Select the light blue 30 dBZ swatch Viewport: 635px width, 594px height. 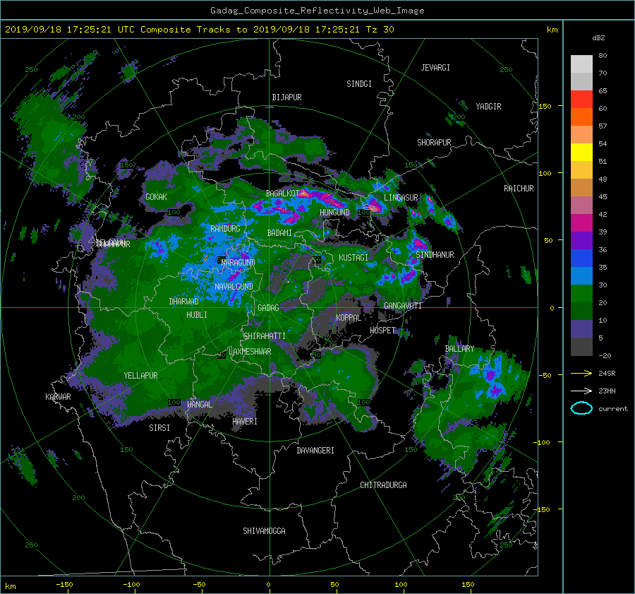[581, 276]
